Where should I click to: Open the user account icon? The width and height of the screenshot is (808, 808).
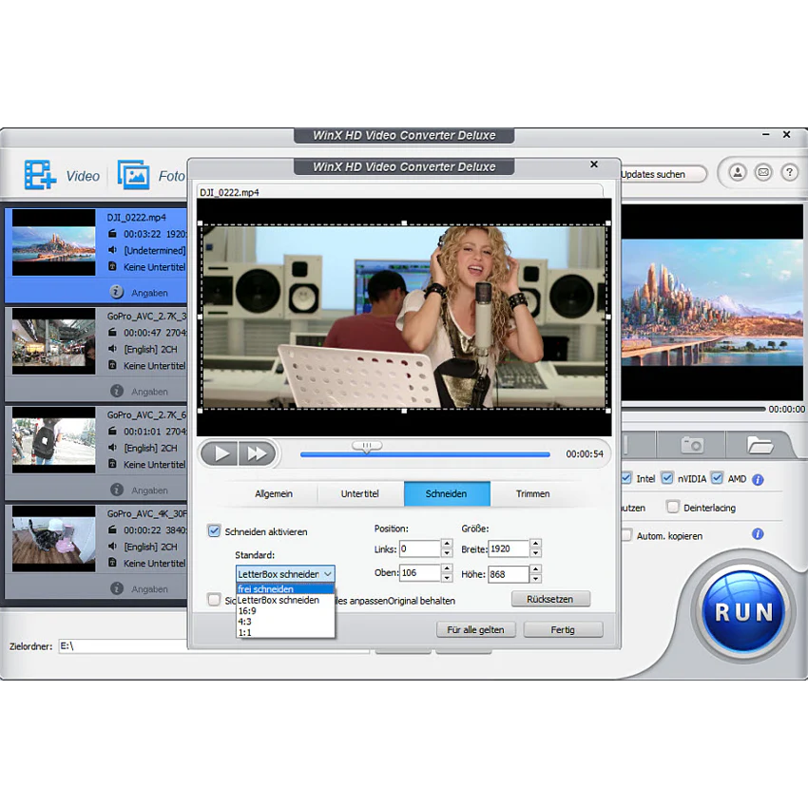(738, 173)
